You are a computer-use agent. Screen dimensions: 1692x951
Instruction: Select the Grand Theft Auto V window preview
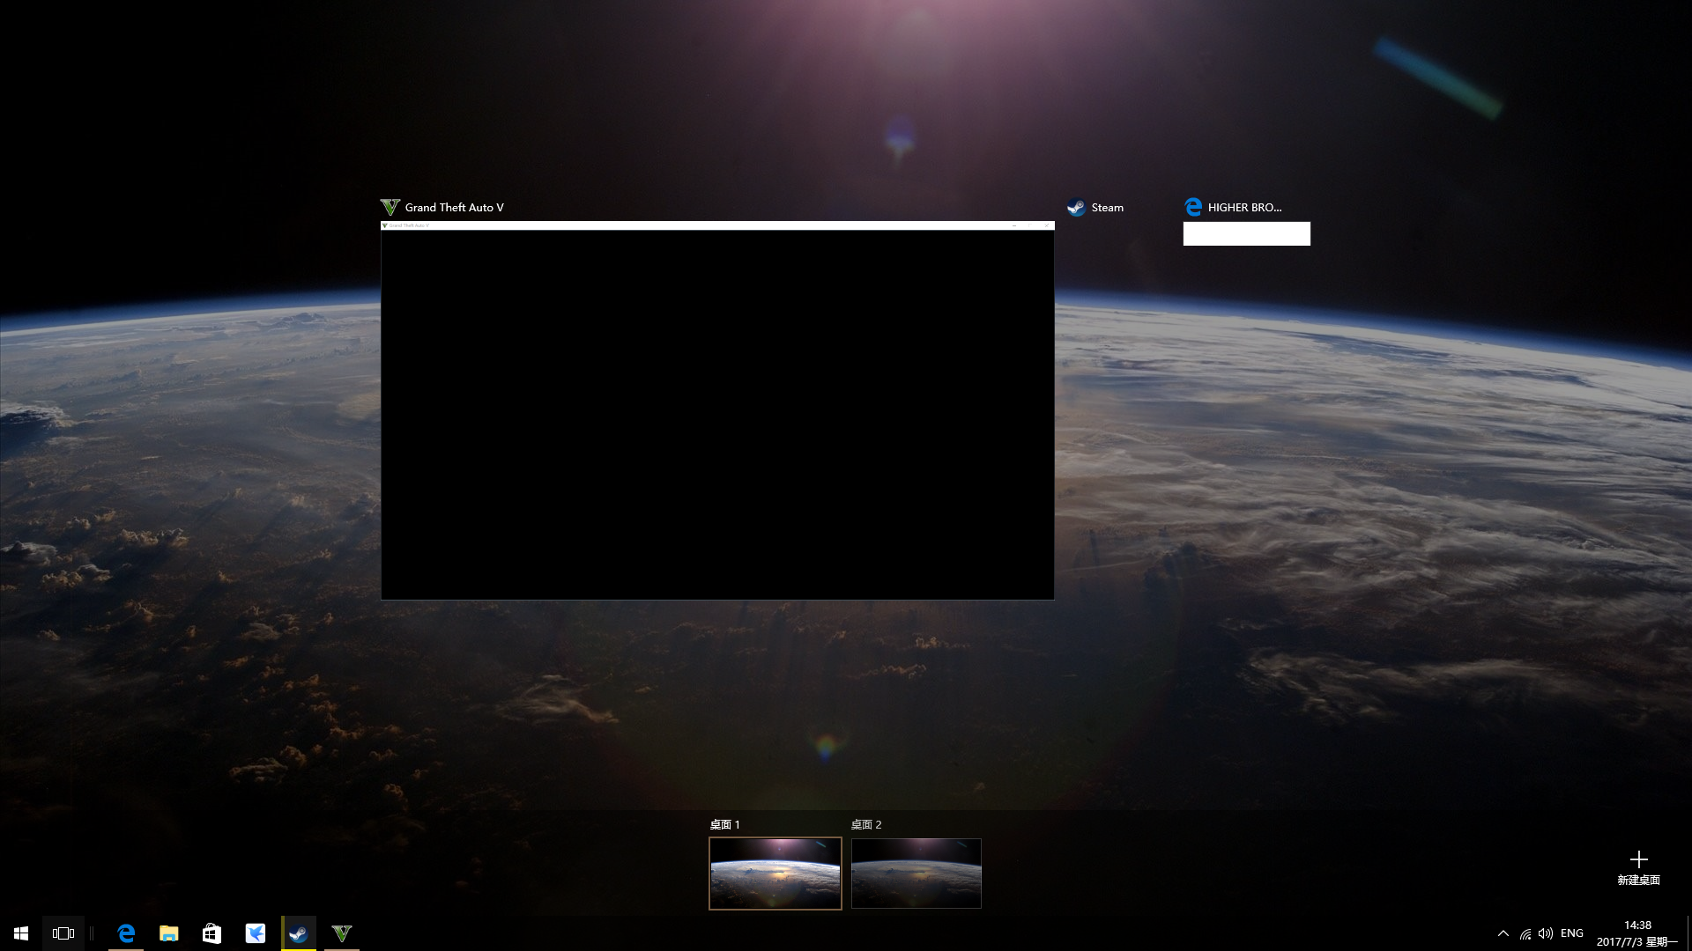click(x=717, y=410)
